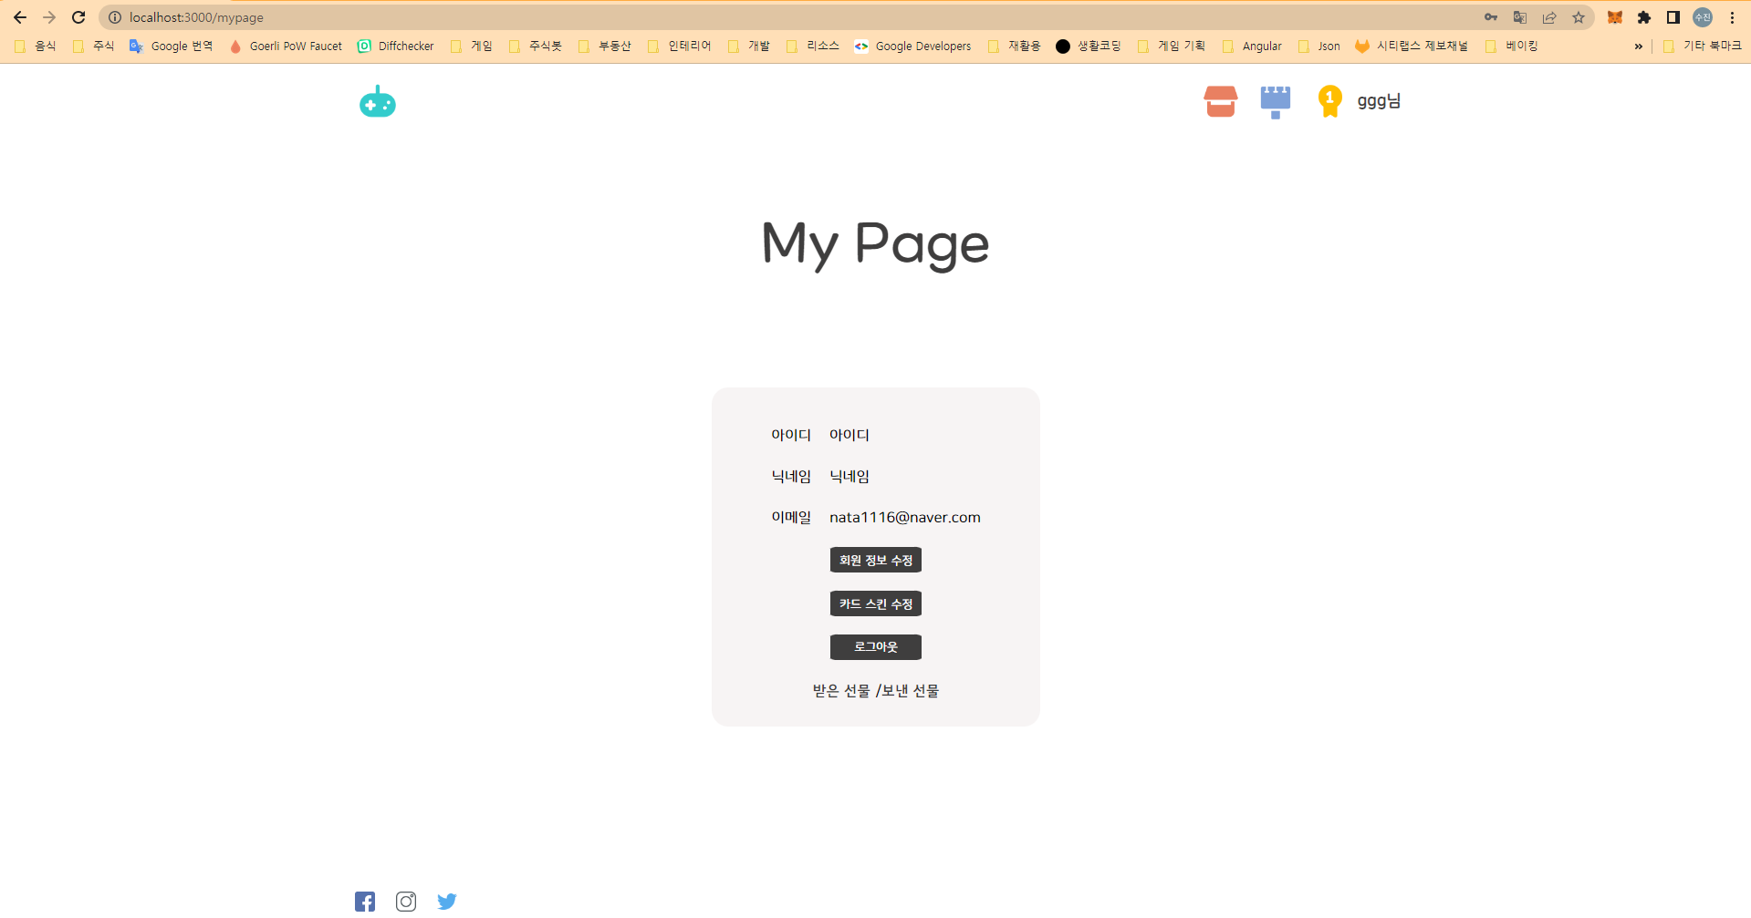Click the game controller logo
The height and width of the screenshot is (918, 1751).
377,101
